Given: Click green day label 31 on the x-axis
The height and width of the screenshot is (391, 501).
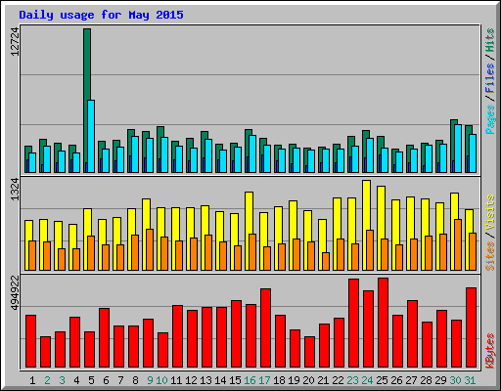Looking at the screenshot, I should [470, 380].
